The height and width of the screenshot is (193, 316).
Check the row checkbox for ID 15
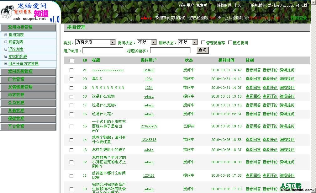tap(71, 126)
